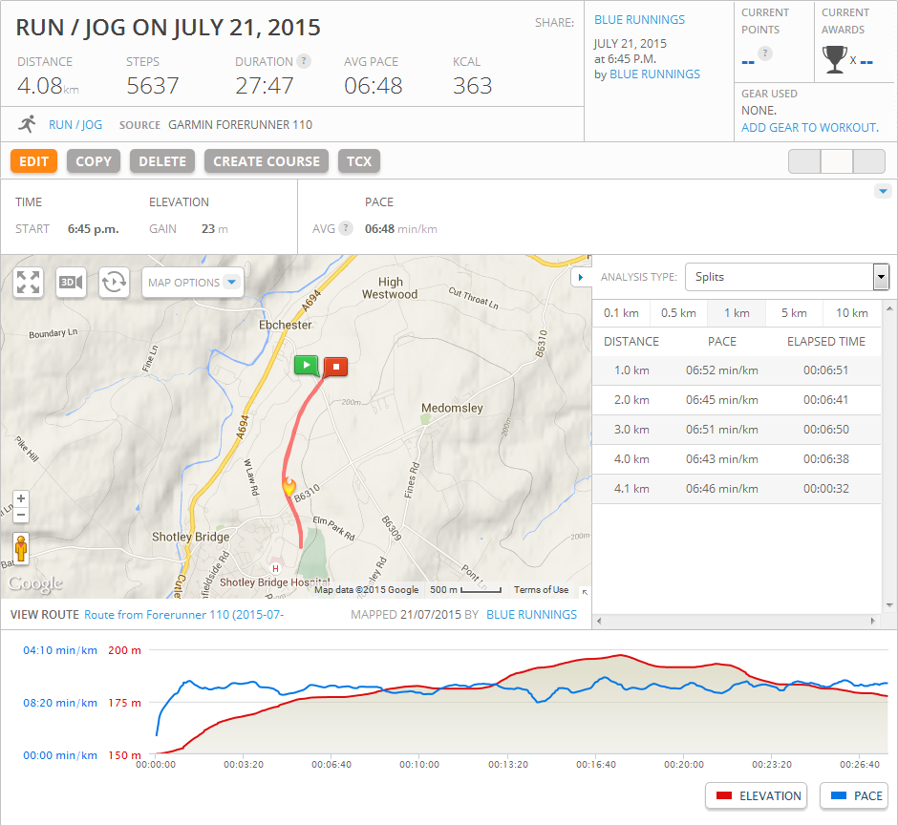Click the Street View pegman icon
Viewport: 898px width, 825px height.
[x=21, y=549]
